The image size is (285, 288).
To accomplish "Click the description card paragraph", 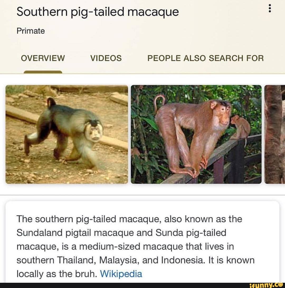I will coord(135,246).
